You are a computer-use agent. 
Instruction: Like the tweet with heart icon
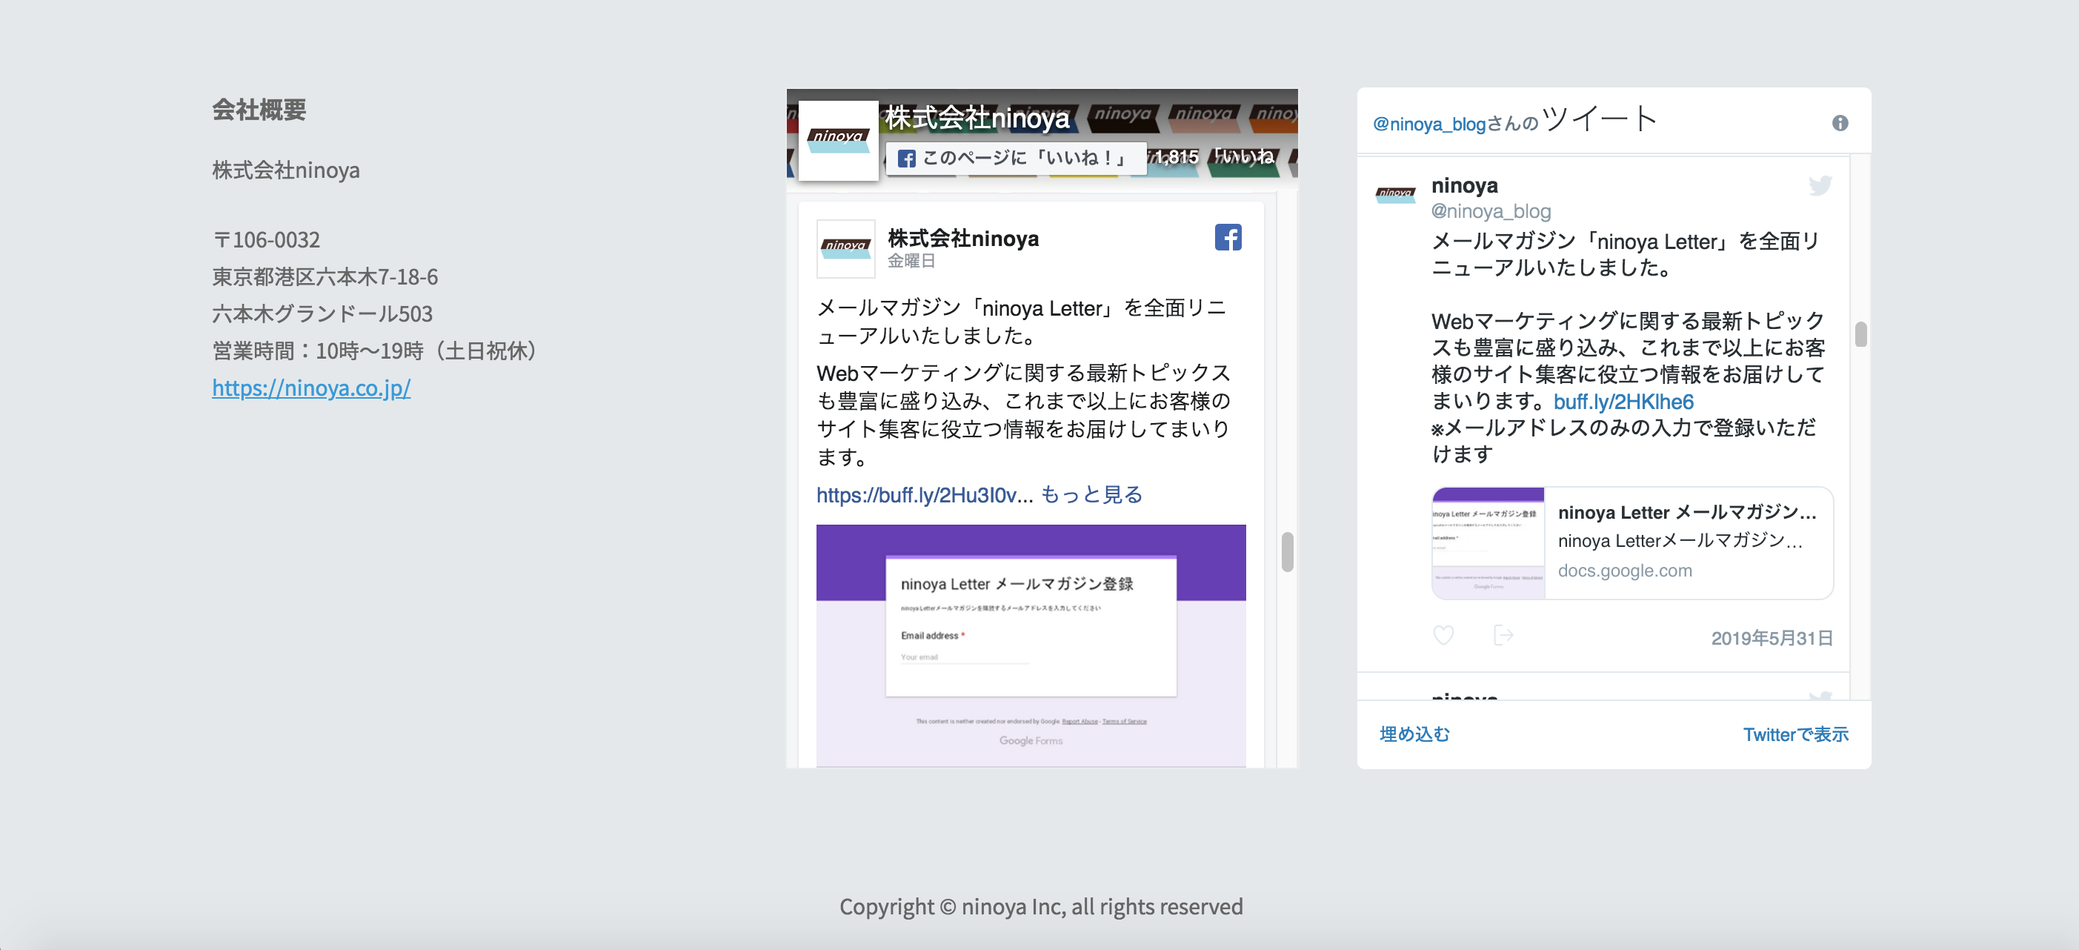coord(1443,635)
